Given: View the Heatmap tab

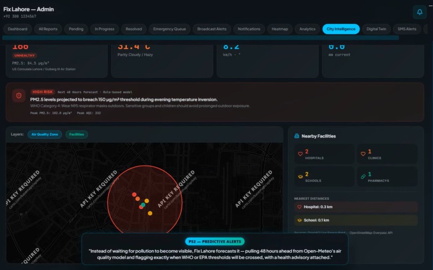Looking at the screenshot, I should [x=280, y=29].
